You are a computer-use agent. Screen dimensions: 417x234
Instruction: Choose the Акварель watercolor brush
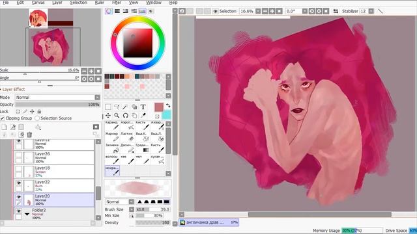tap(158, 125)
